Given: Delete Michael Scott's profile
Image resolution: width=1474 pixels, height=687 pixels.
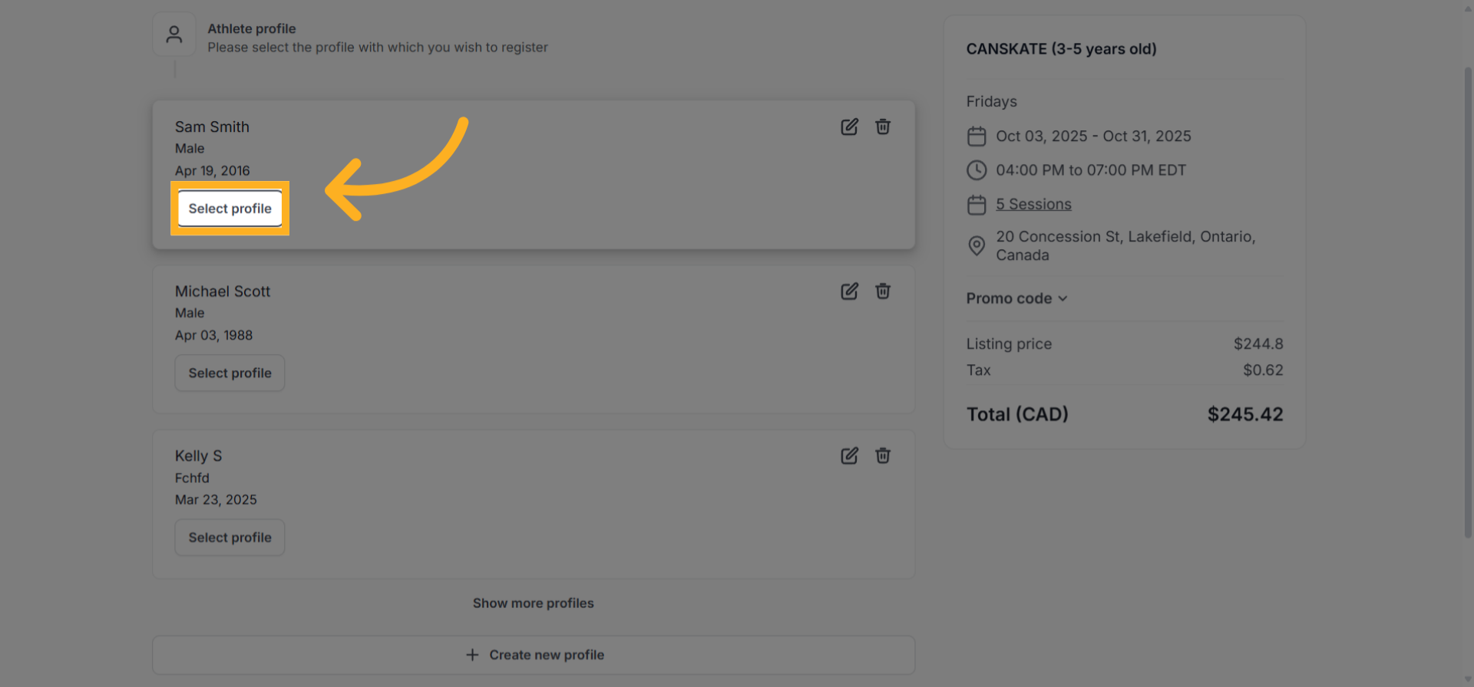Looking at the screenshot, I should 883,291.
